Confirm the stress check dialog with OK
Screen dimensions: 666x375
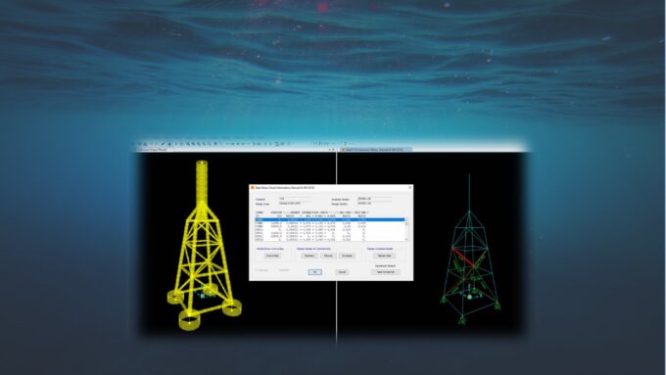314,272
